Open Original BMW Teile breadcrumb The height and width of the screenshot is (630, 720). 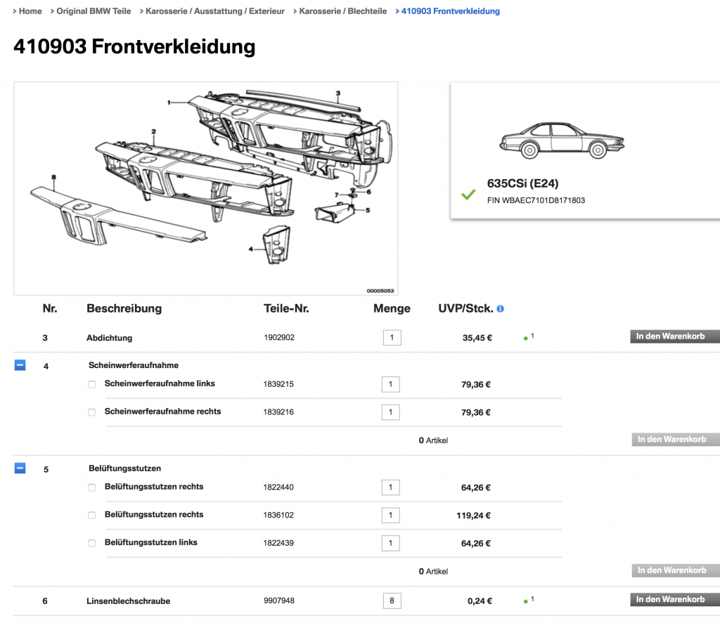pos(93,11)
